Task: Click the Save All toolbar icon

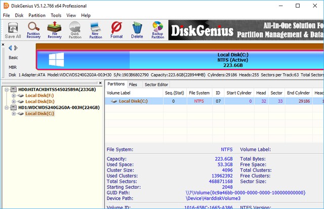Action: pos(13,30)
